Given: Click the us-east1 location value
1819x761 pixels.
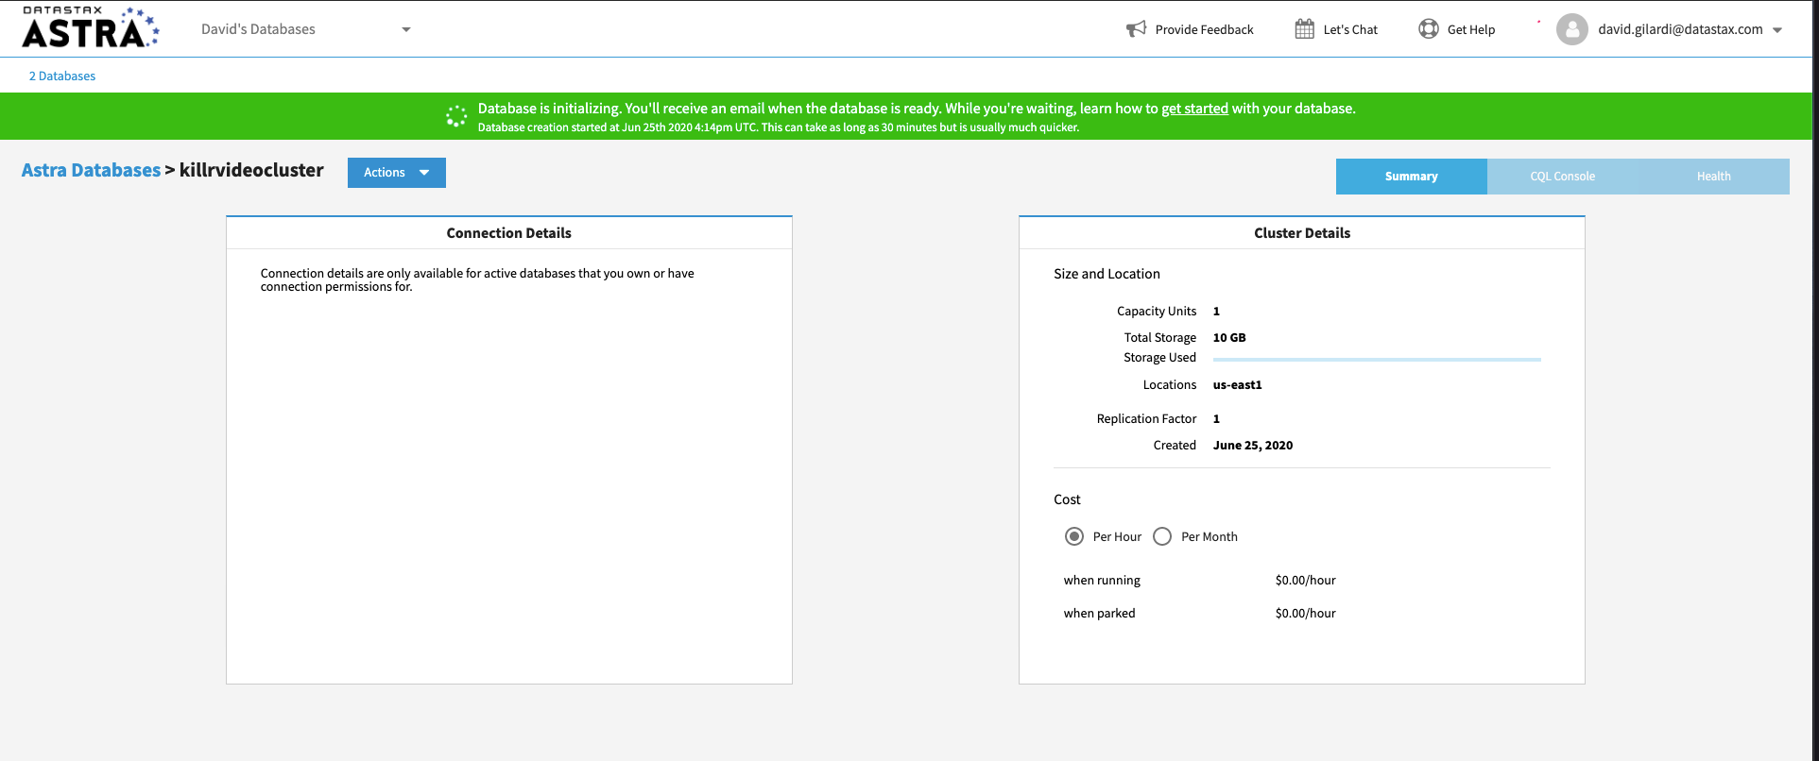Looking at the screenshot, I should point(1237,385).
